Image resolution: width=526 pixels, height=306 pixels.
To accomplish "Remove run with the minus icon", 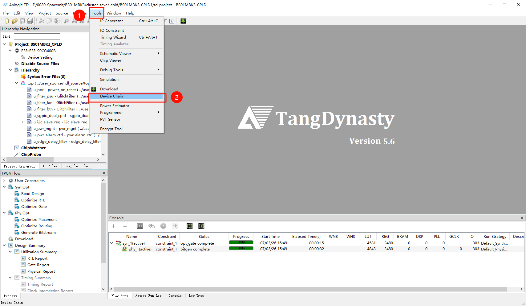I will (x=125, y=226).
